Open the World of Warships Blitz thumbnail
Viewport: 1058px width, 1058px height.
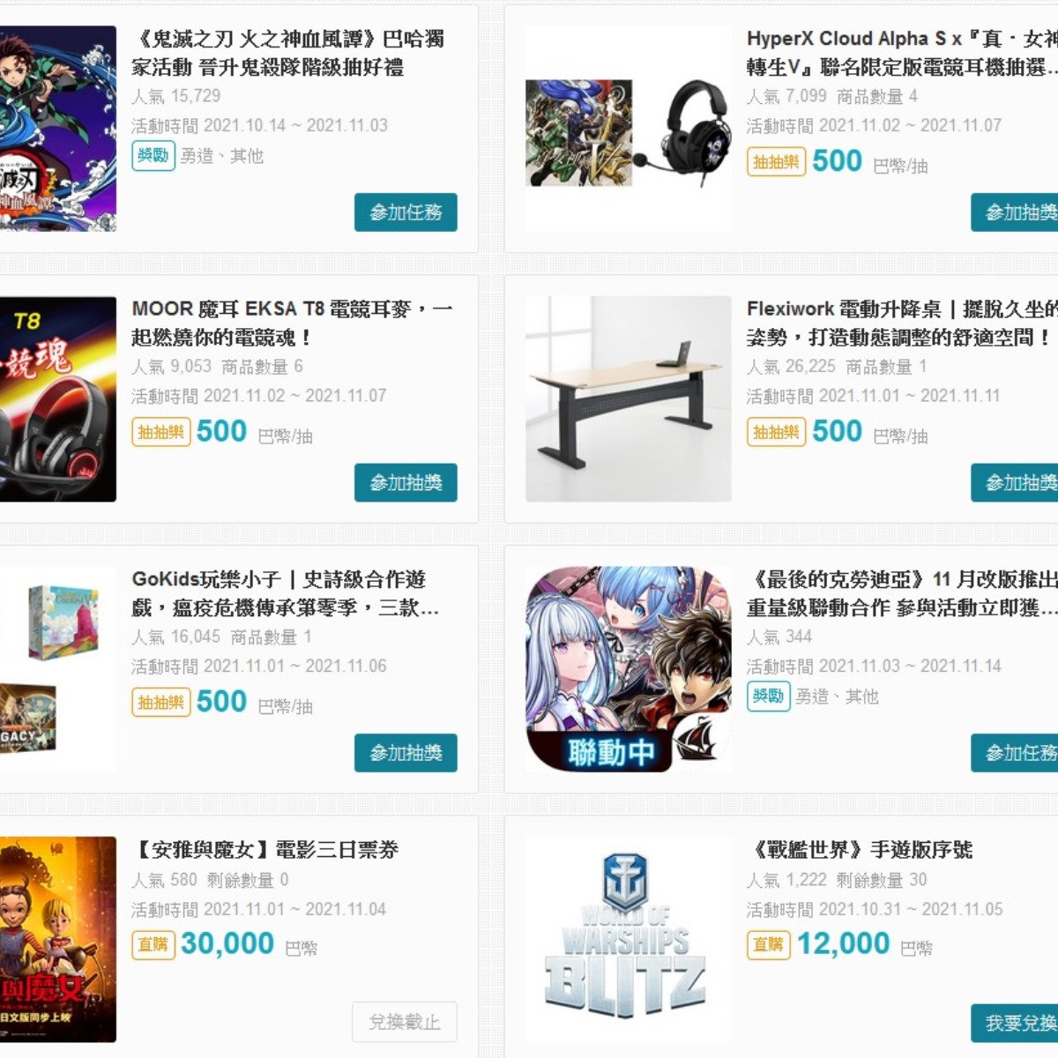[x=628, y=939]
